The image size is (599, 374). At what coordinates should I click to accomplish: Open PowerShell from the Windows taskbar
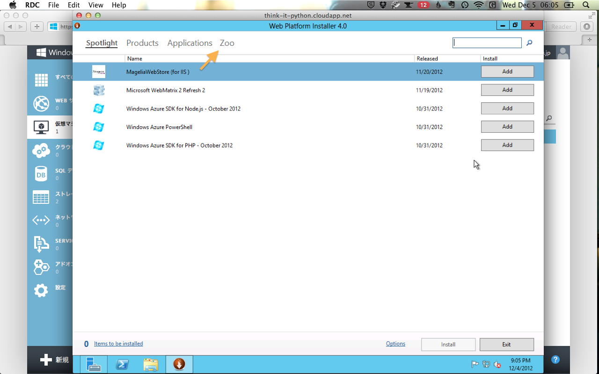click(123, 364)
